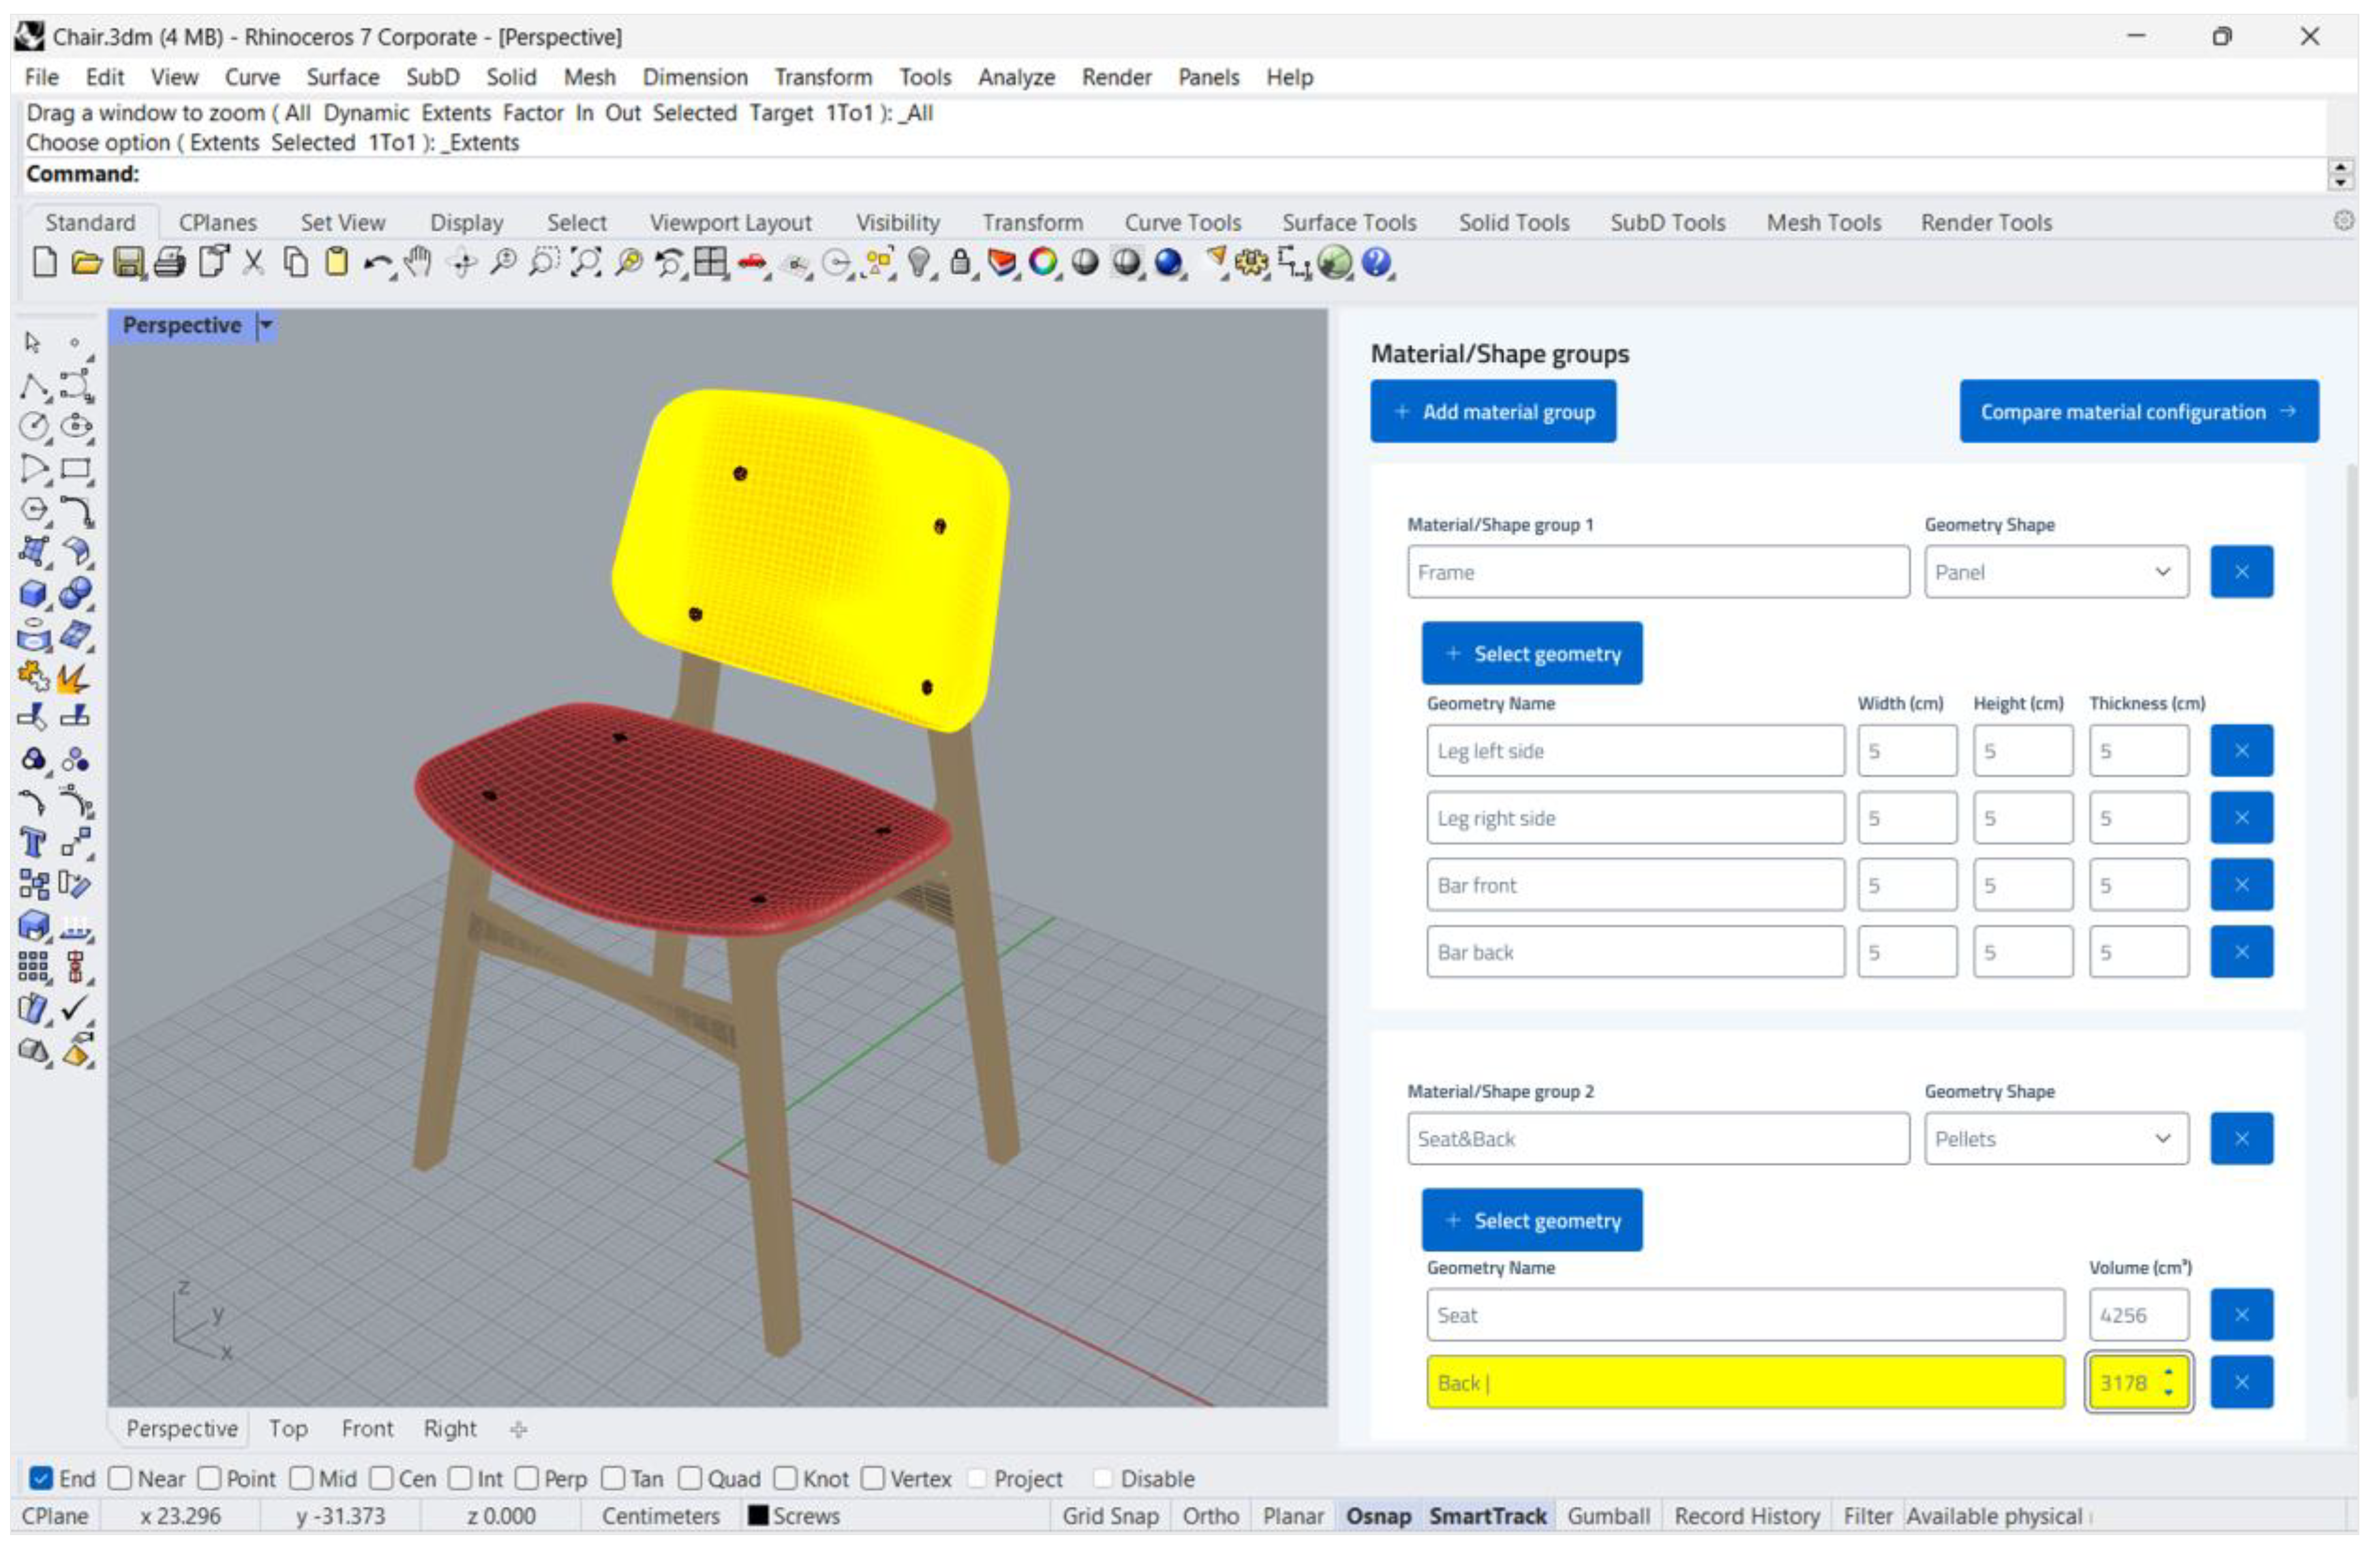Click the Undo arrow icon
Image resolution: width=2380 pixels, height=1552 pixels.
[378, 263]
